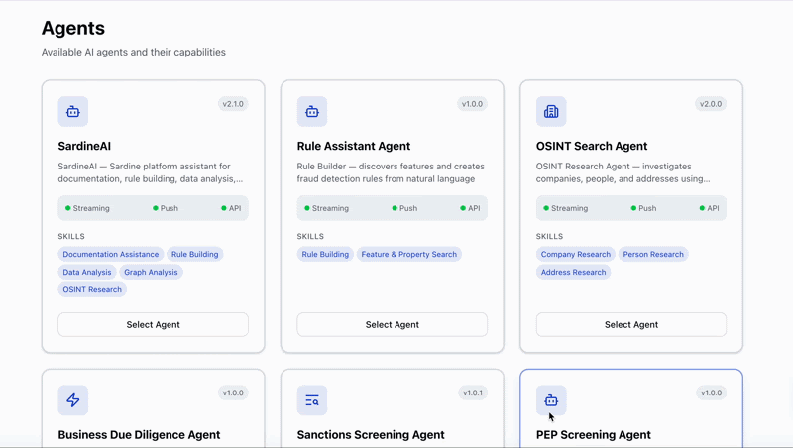The width and height of the screenshot is (793, 448).
Task: Click the SKILLS label in OSINT card
Action: tap(550, 236)
